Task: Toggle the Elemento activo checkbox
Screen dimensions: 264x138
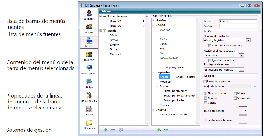Action: (x=205, y=93)
